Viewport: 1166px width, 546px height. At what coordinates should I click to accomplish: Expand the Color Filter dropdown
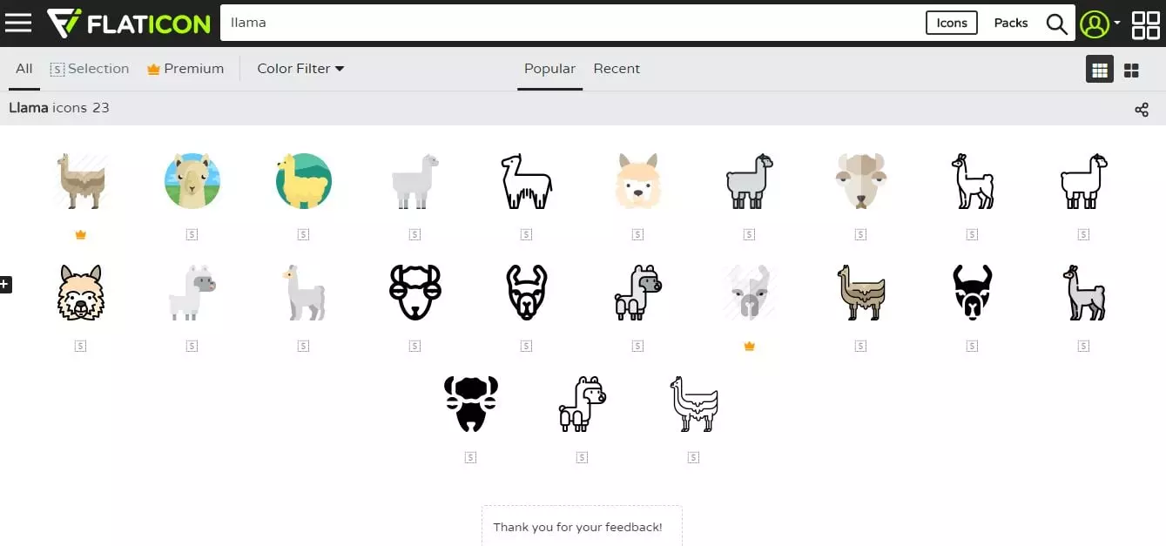pos(300,69)
